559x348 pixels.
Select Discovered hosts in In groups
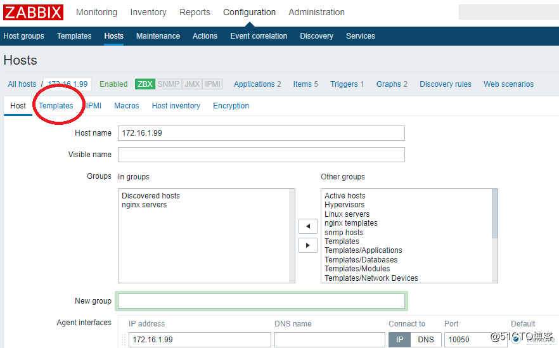tap(151, 196)
